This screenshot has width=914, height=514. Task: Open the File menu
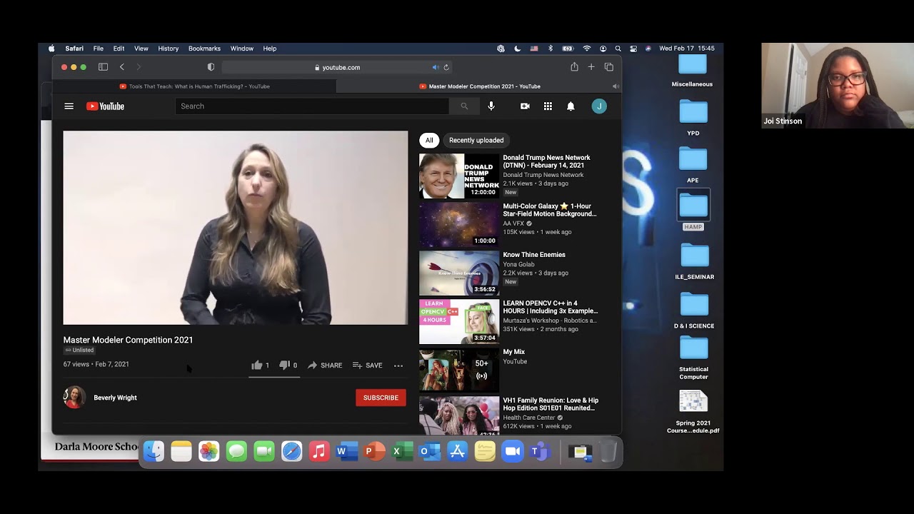pyautogui.click(x=99, y=49)
